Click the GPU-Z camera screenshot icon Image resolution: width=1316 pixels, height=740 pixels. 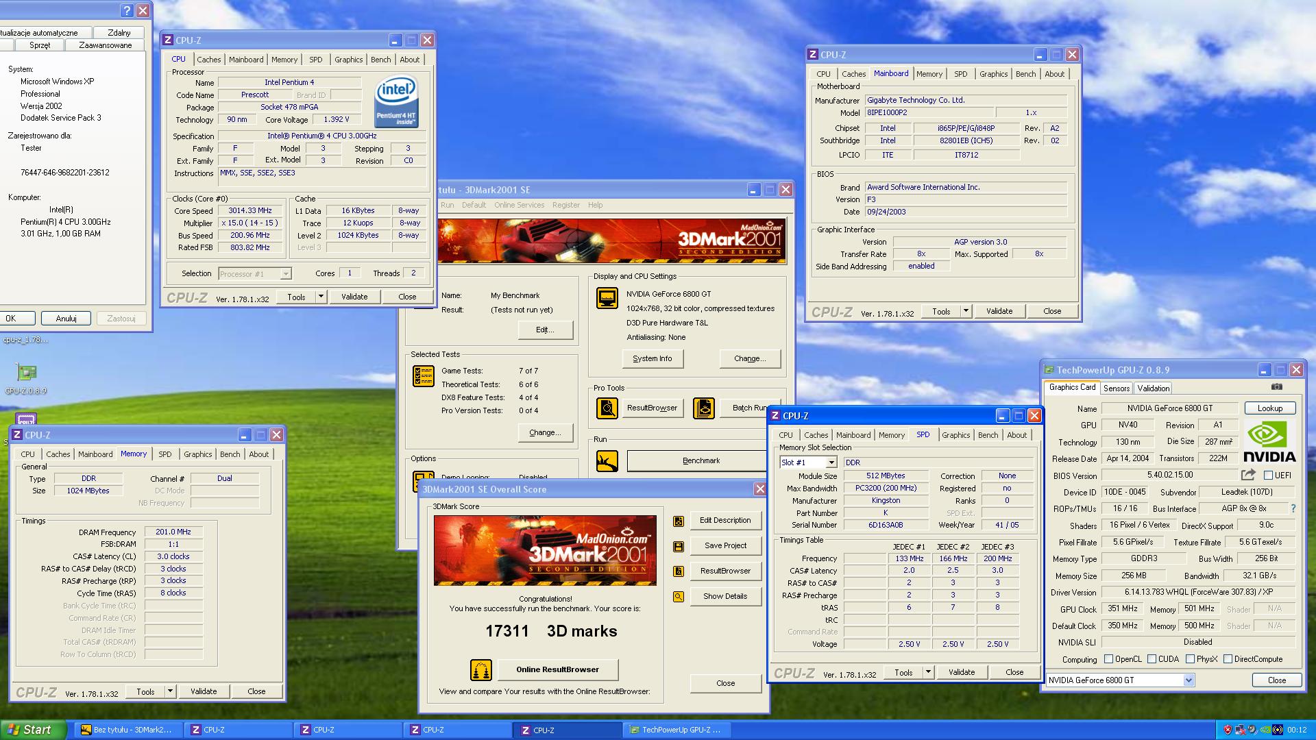pyautogui.click(x=1276, y=387)
